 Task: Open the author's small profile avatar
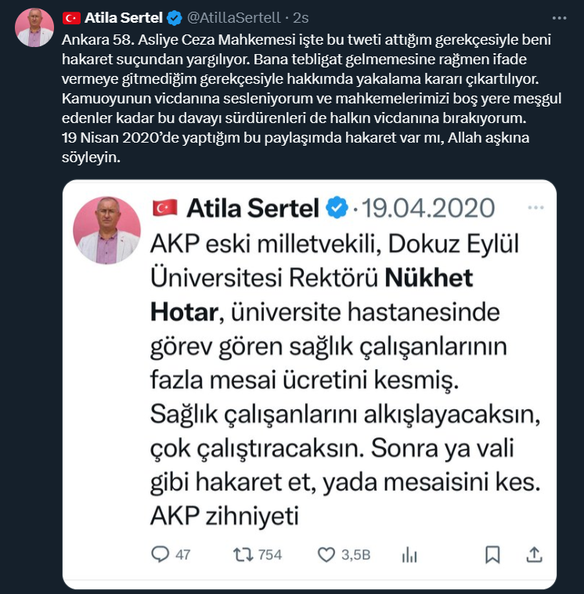pyautogui.click(x=34, y=27)
